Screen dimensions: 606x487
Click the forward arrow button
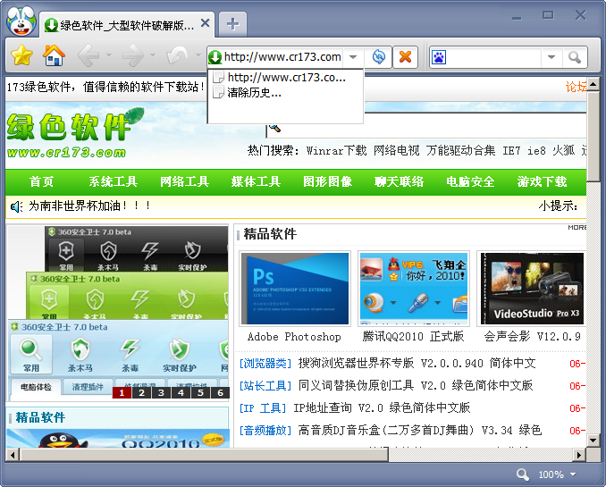point(133,56)
